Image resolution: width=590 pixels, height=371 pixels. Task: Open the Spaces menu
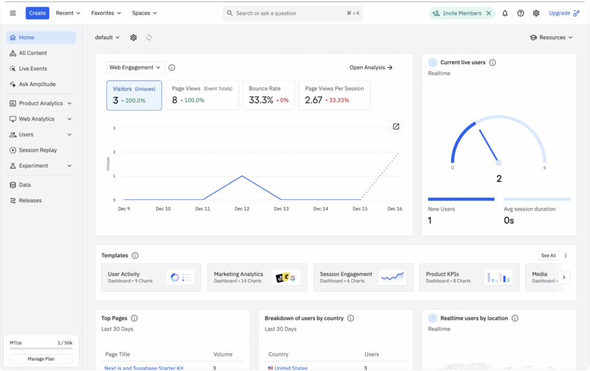[143, 13]
